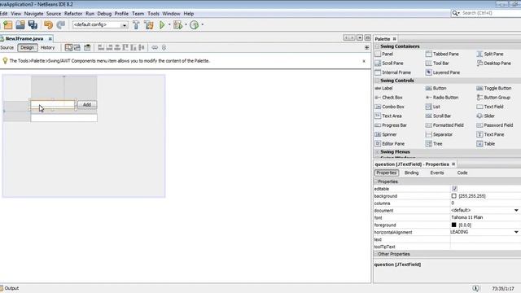Collapse the Swing Controls palette section
The image size is (521, 293).
point(377,81)
